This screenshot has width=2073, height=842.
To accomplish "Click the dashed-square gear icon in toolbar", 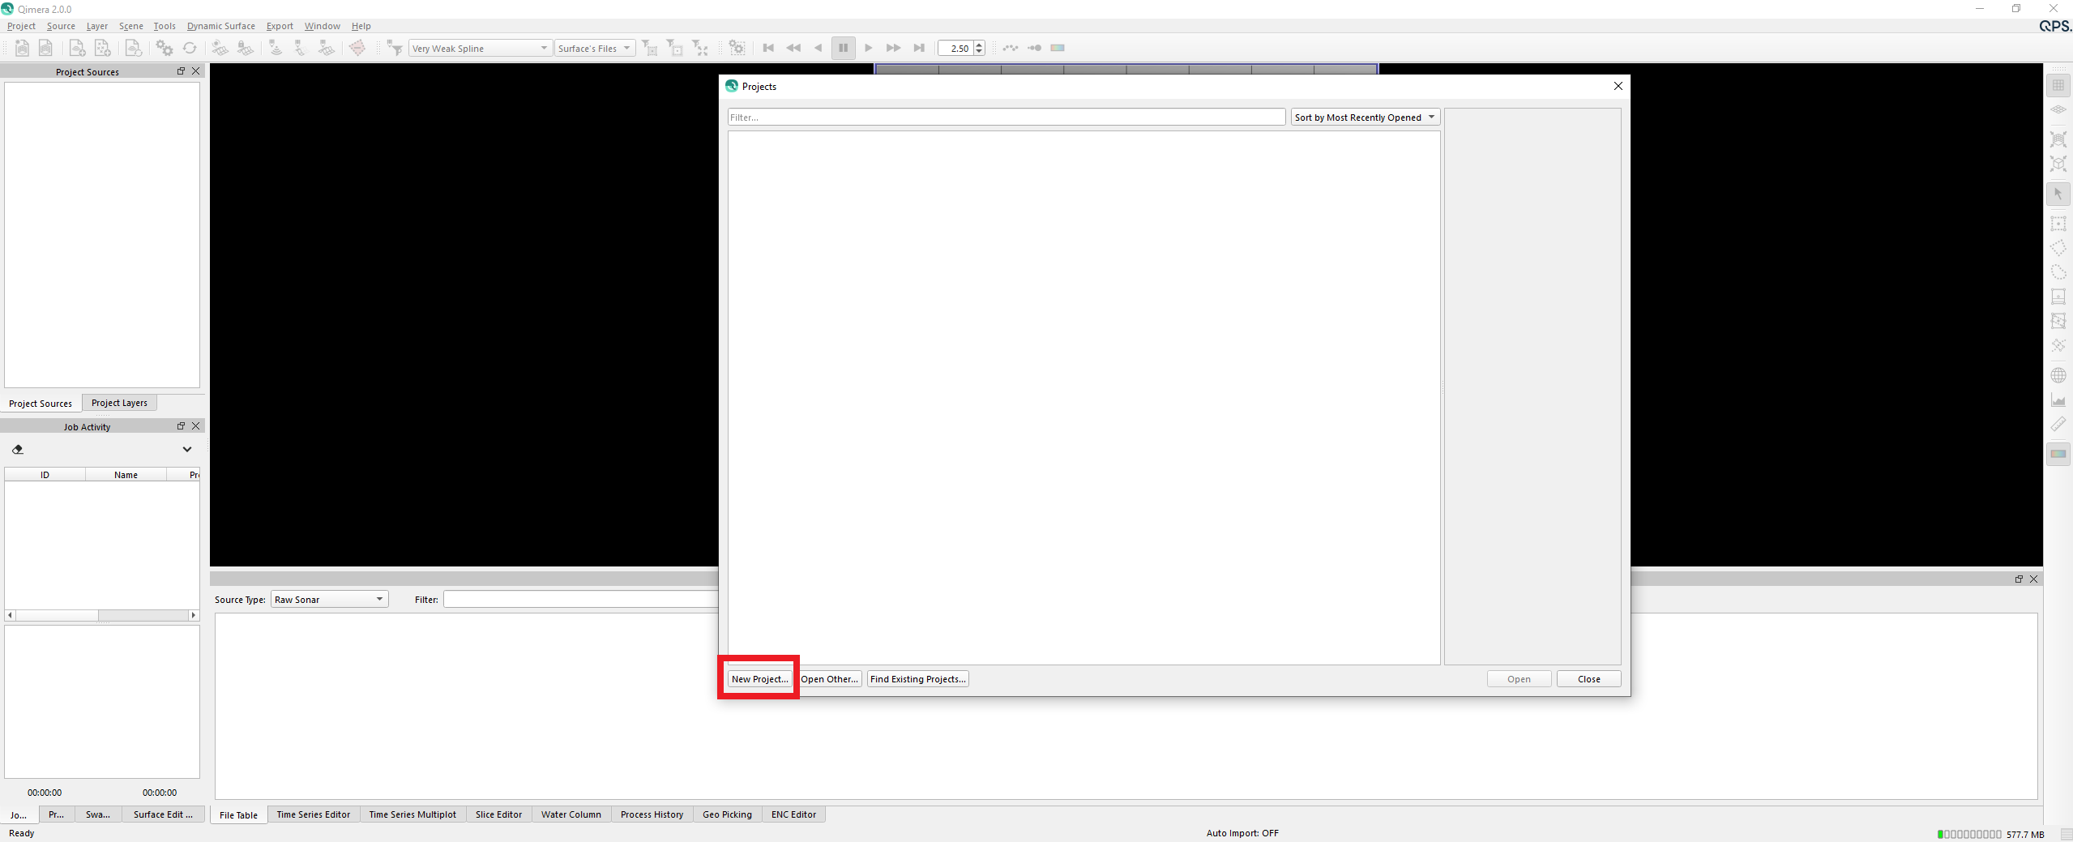I will click(x=737, y=48).
